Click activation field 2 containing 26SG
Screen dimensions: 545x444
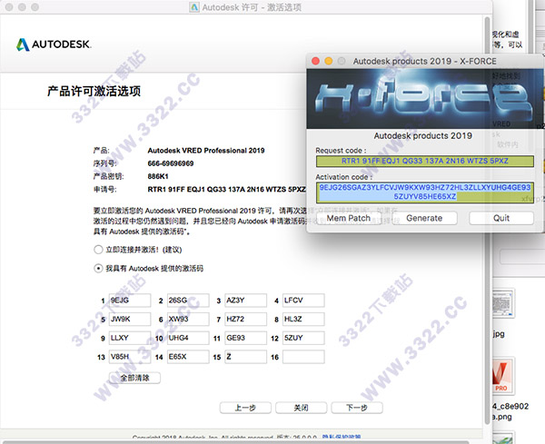pyautogui.click(x=188, y=301)
